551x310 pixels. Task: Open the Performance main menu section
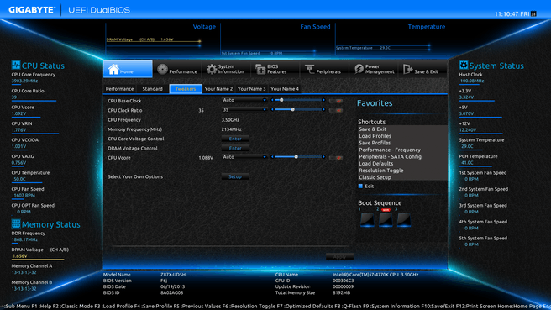tap(177, 69)
